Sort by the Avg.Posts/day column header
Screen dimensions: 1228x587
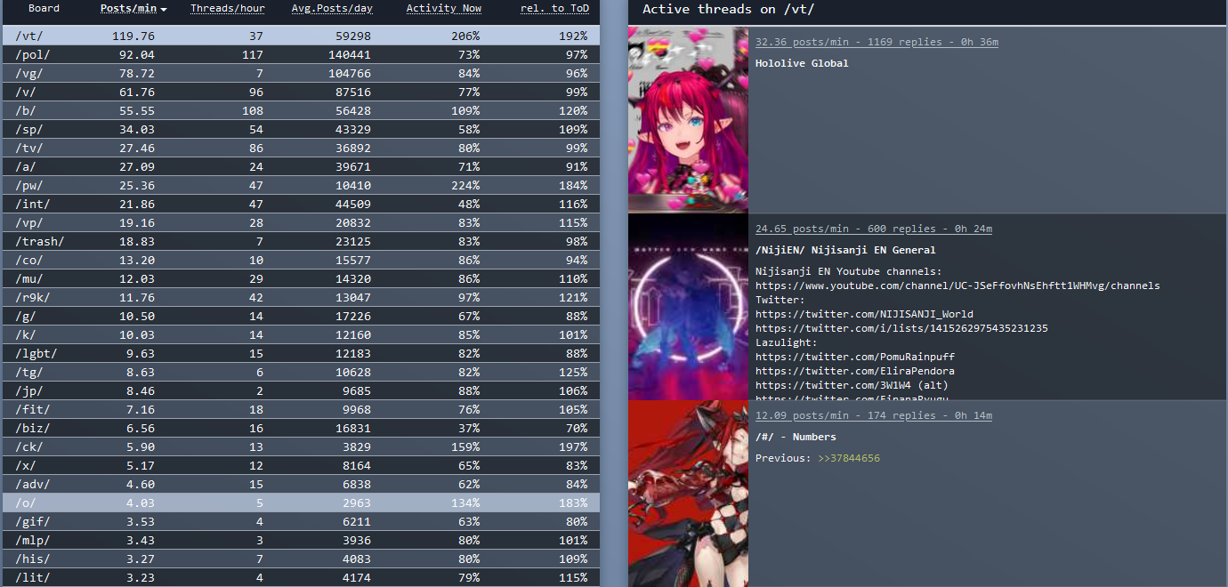[332, 9]
